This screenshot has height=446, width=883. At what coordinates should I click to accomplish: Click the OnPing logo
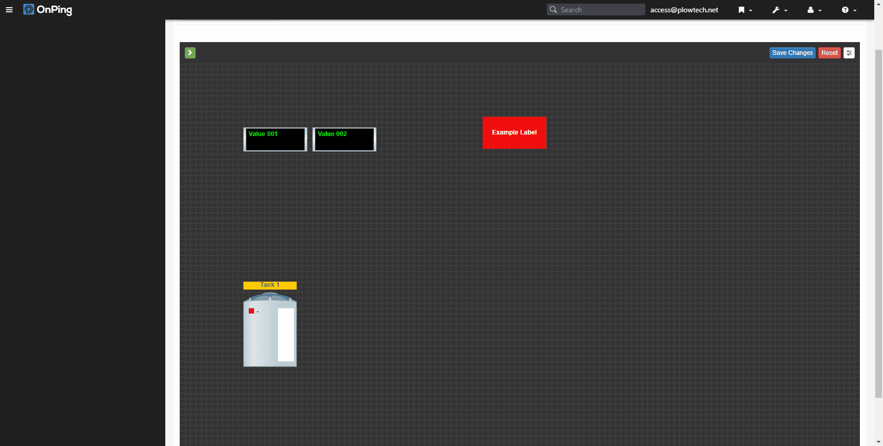pyautogui.click(x=48, y=10)
